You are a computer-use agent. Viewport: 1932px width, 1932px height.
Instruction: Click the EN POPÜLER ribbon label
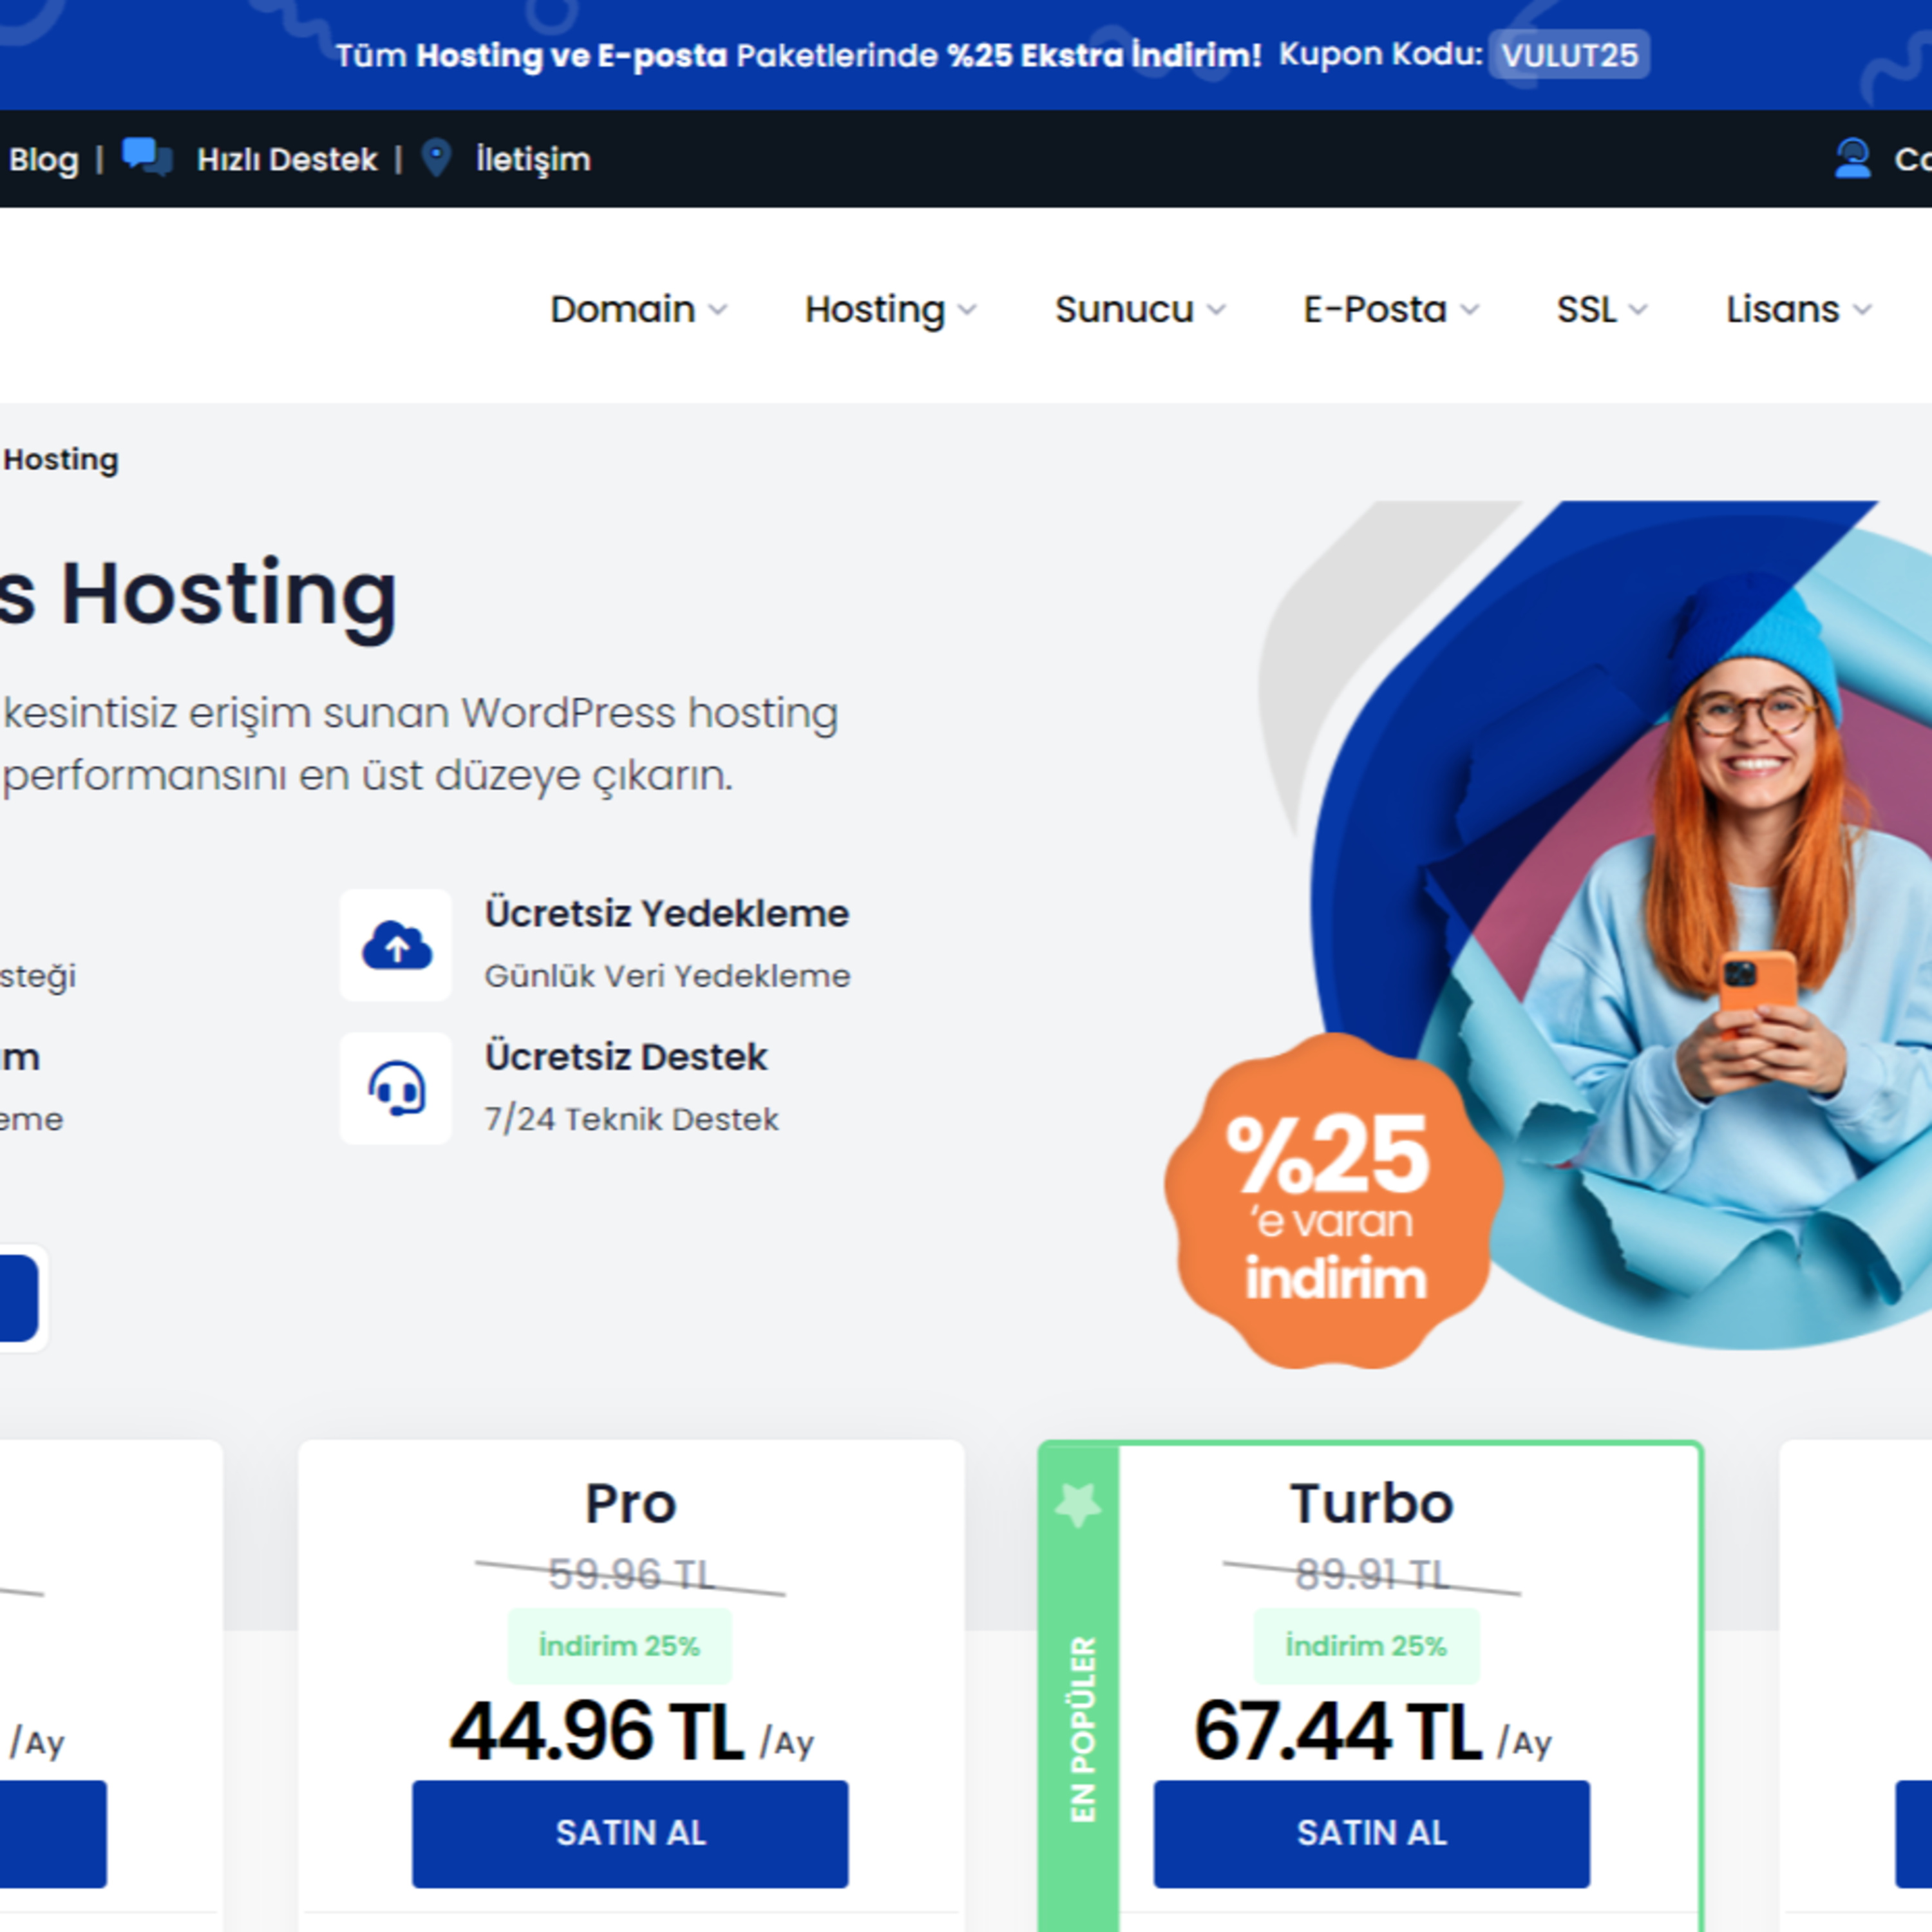(1083, 1729)
